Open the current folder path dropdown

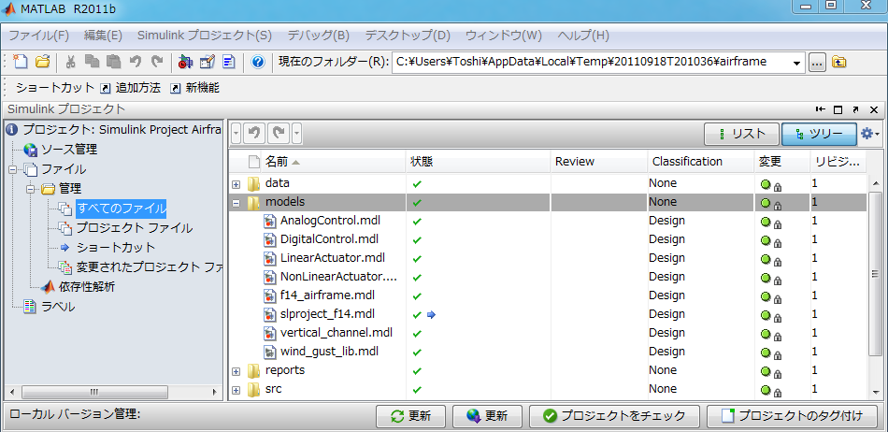click(x=797, y=63)
